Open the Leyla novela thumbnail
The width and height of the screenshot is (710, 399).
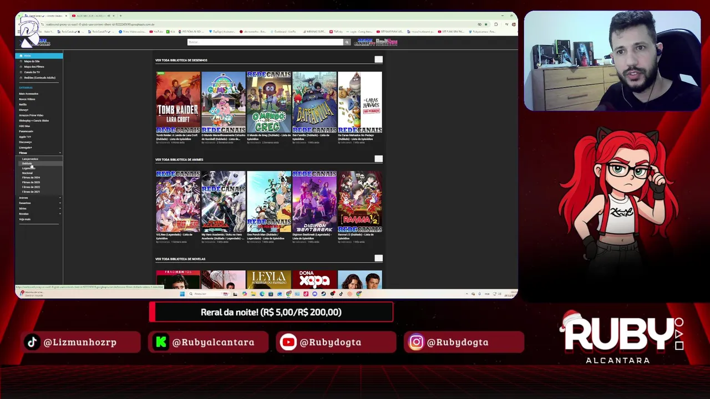(x=269, y=280)
